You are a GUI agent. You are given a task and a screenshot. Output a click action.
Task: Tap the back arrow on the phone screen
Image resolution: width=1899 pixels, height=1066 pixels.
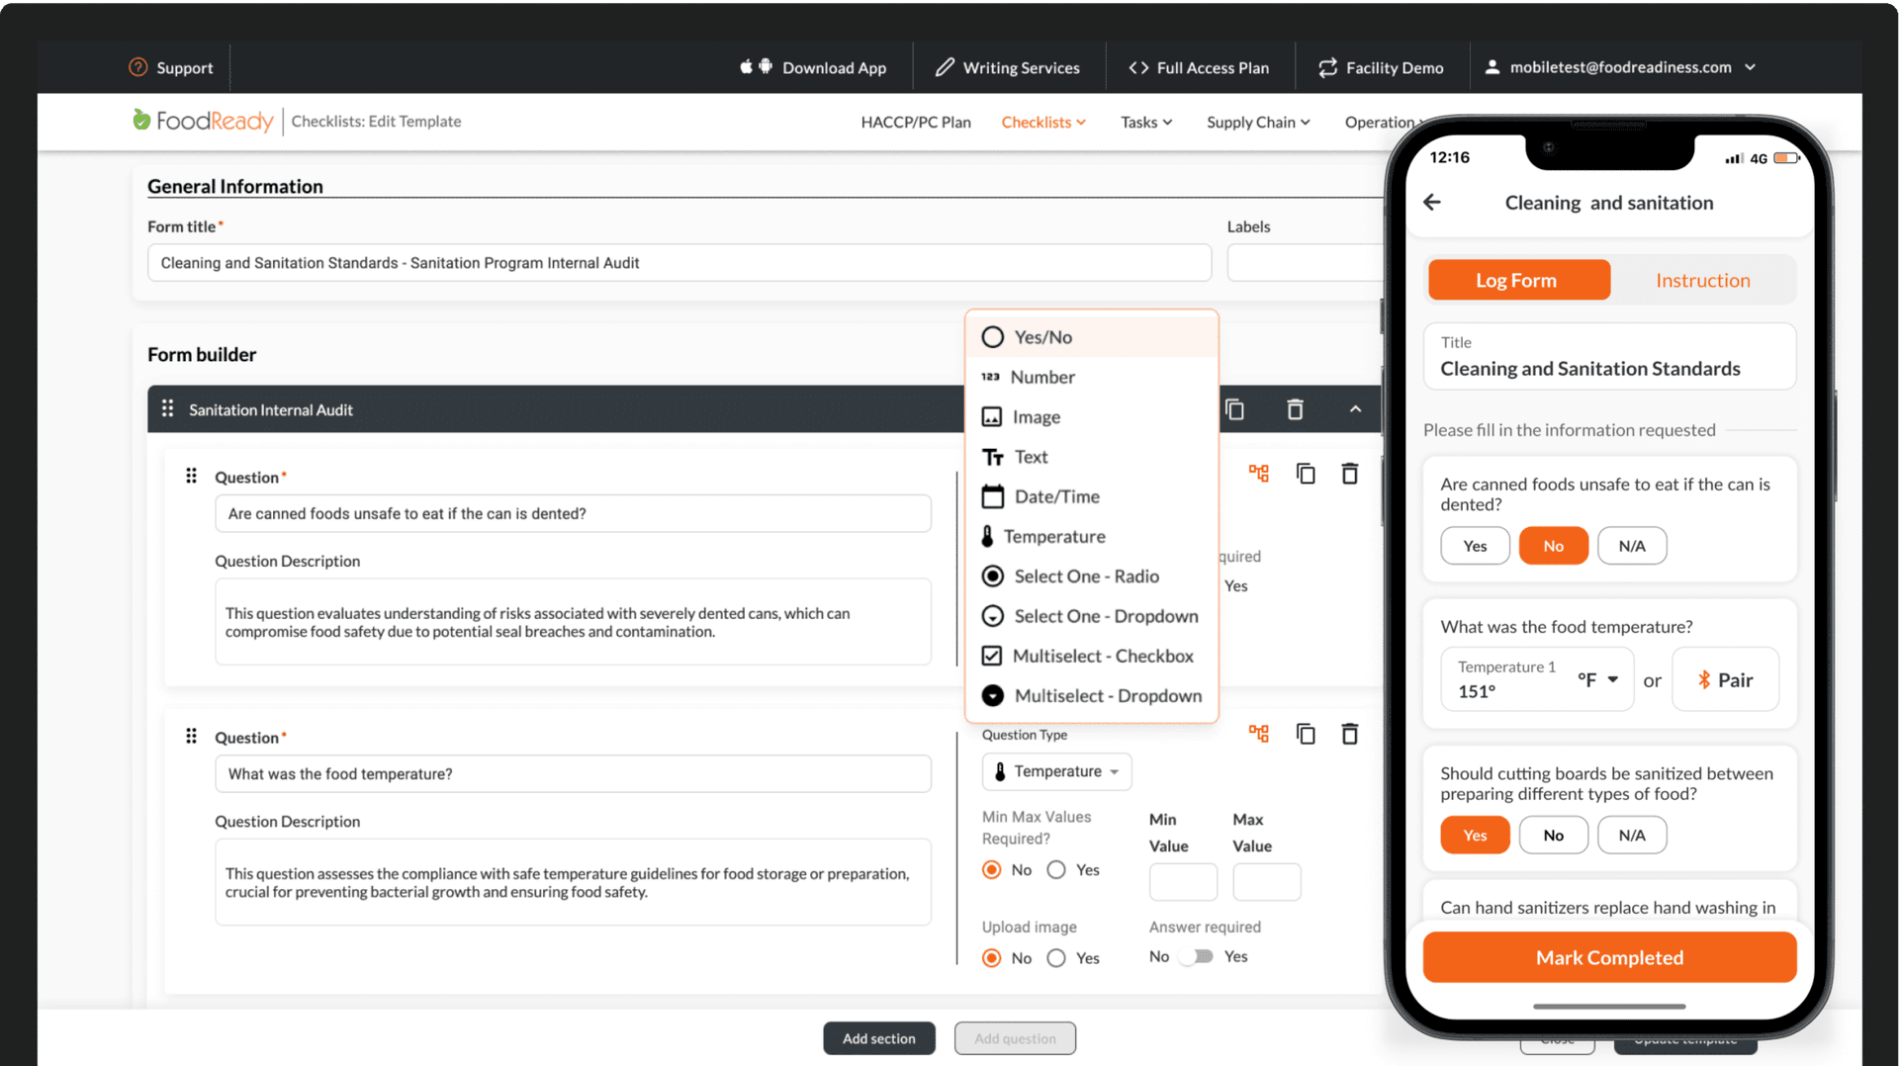point(1432,202)
